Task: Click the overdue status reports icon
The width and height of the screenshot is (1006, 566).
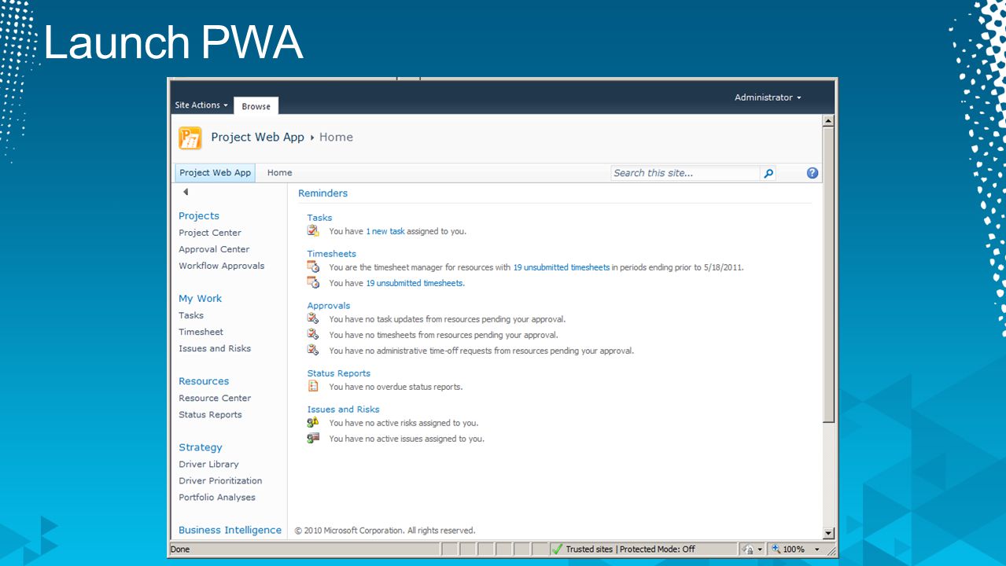Action: tap(313, 386)
